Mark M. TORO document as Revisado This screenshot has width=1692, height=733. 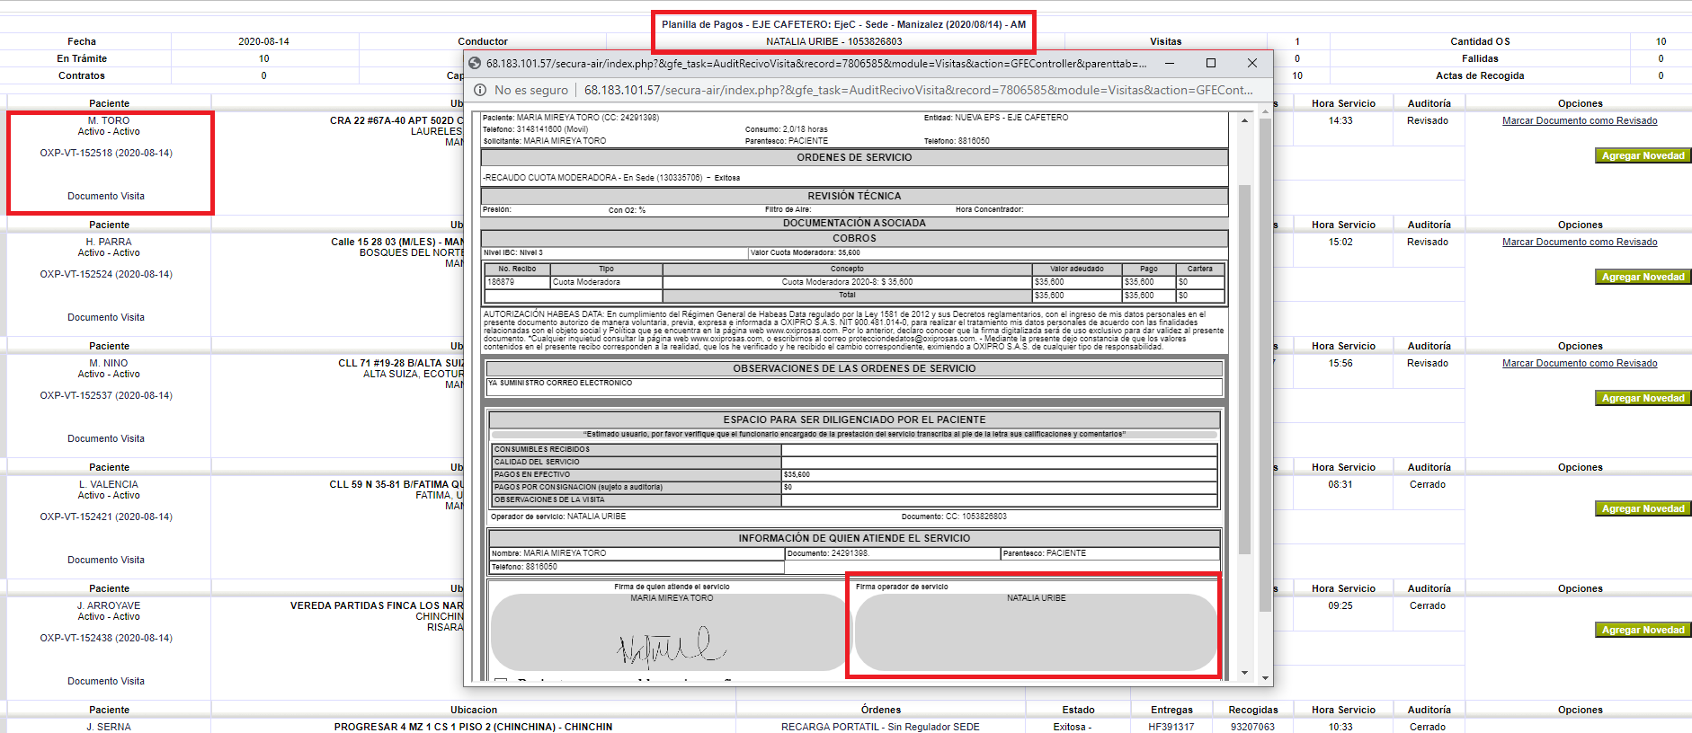[1580, 120]
